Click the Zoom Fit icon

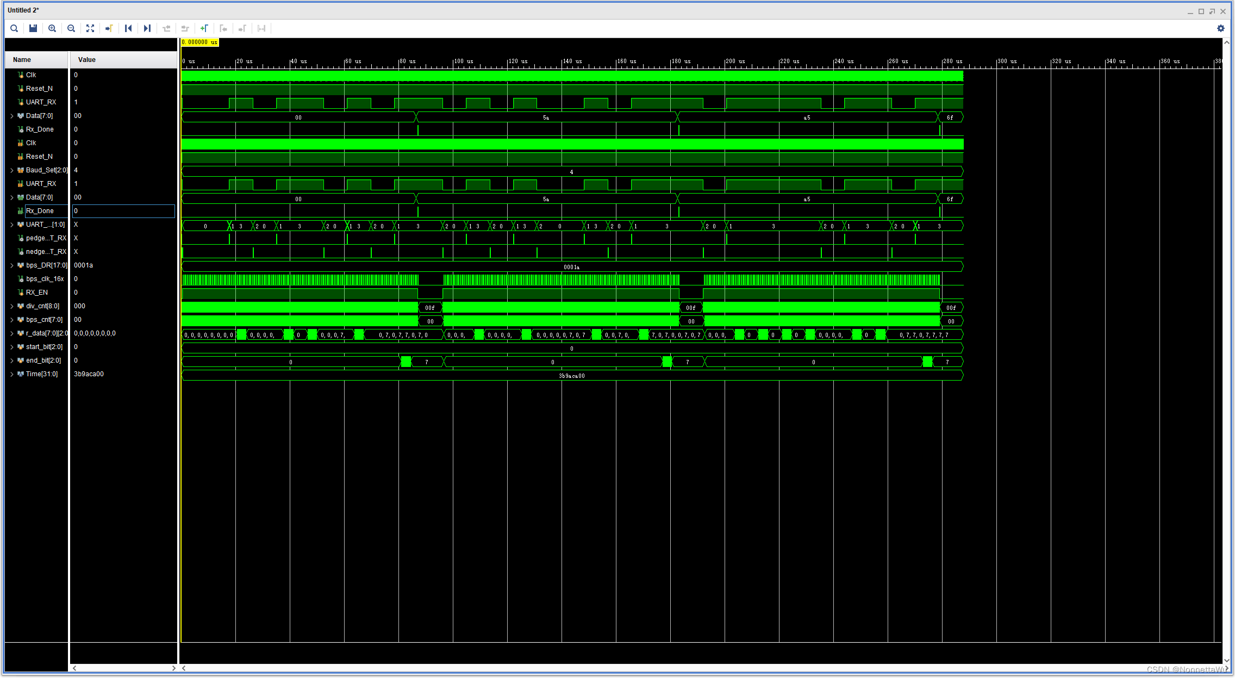pos(90,28)
